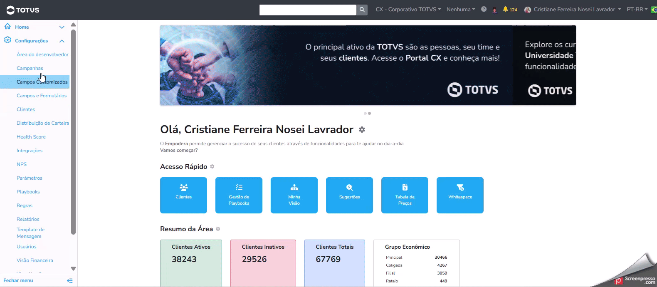Click into the top search field
Viewport: 657px width, 287px height.
(x=308, y=10)
